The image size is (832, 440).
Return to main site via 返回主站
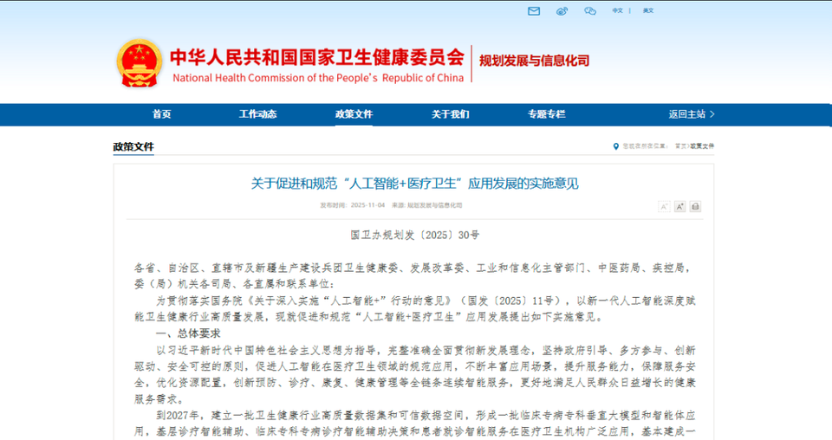692,114
